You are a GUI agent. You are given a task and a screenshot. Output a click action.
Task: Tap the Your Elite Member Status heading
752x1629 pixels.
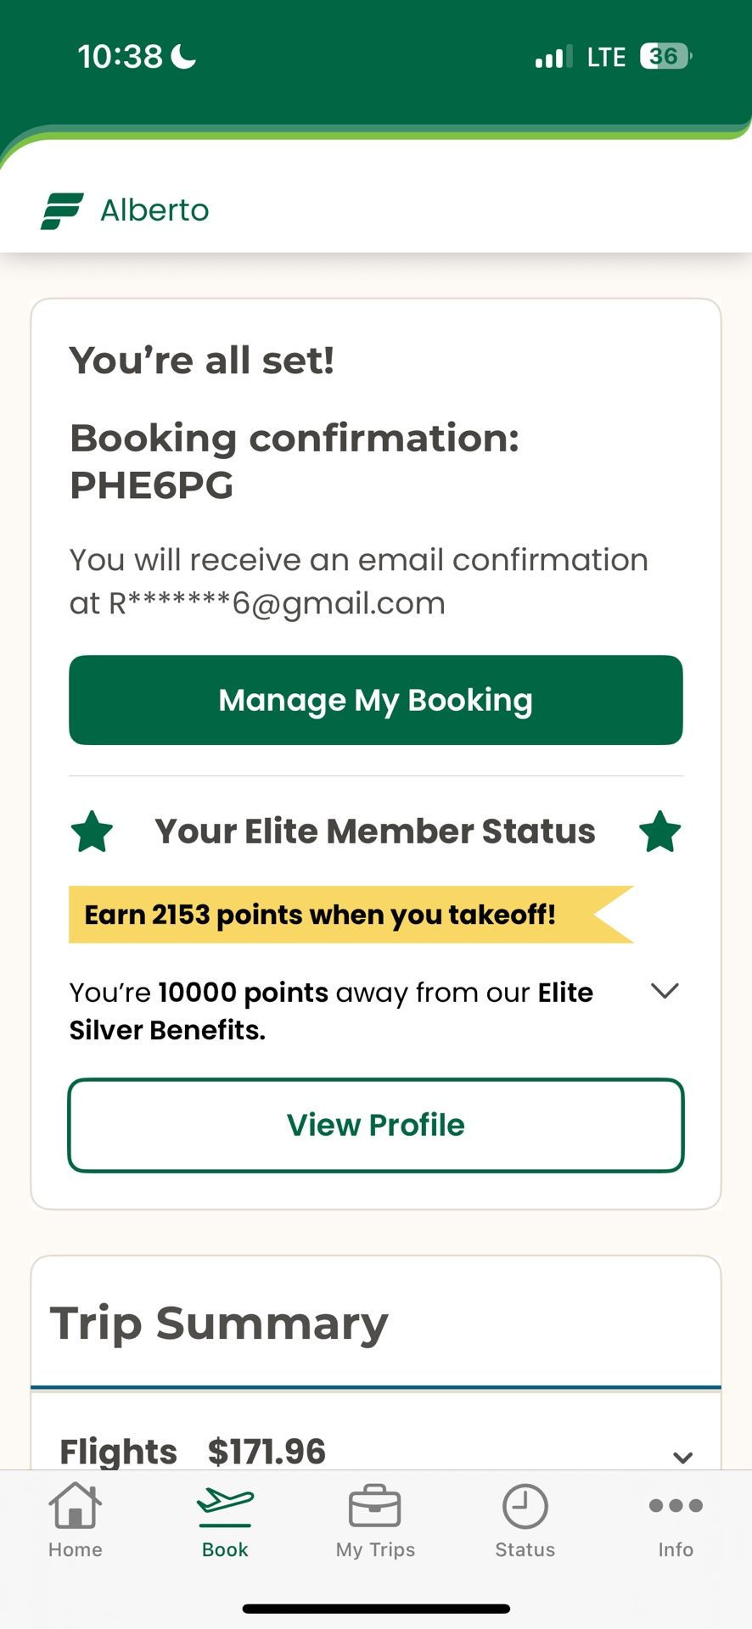pos(375,831)
